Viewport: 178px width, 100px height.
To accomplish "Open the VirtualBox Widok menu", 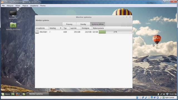I will (x=18, y=6).
